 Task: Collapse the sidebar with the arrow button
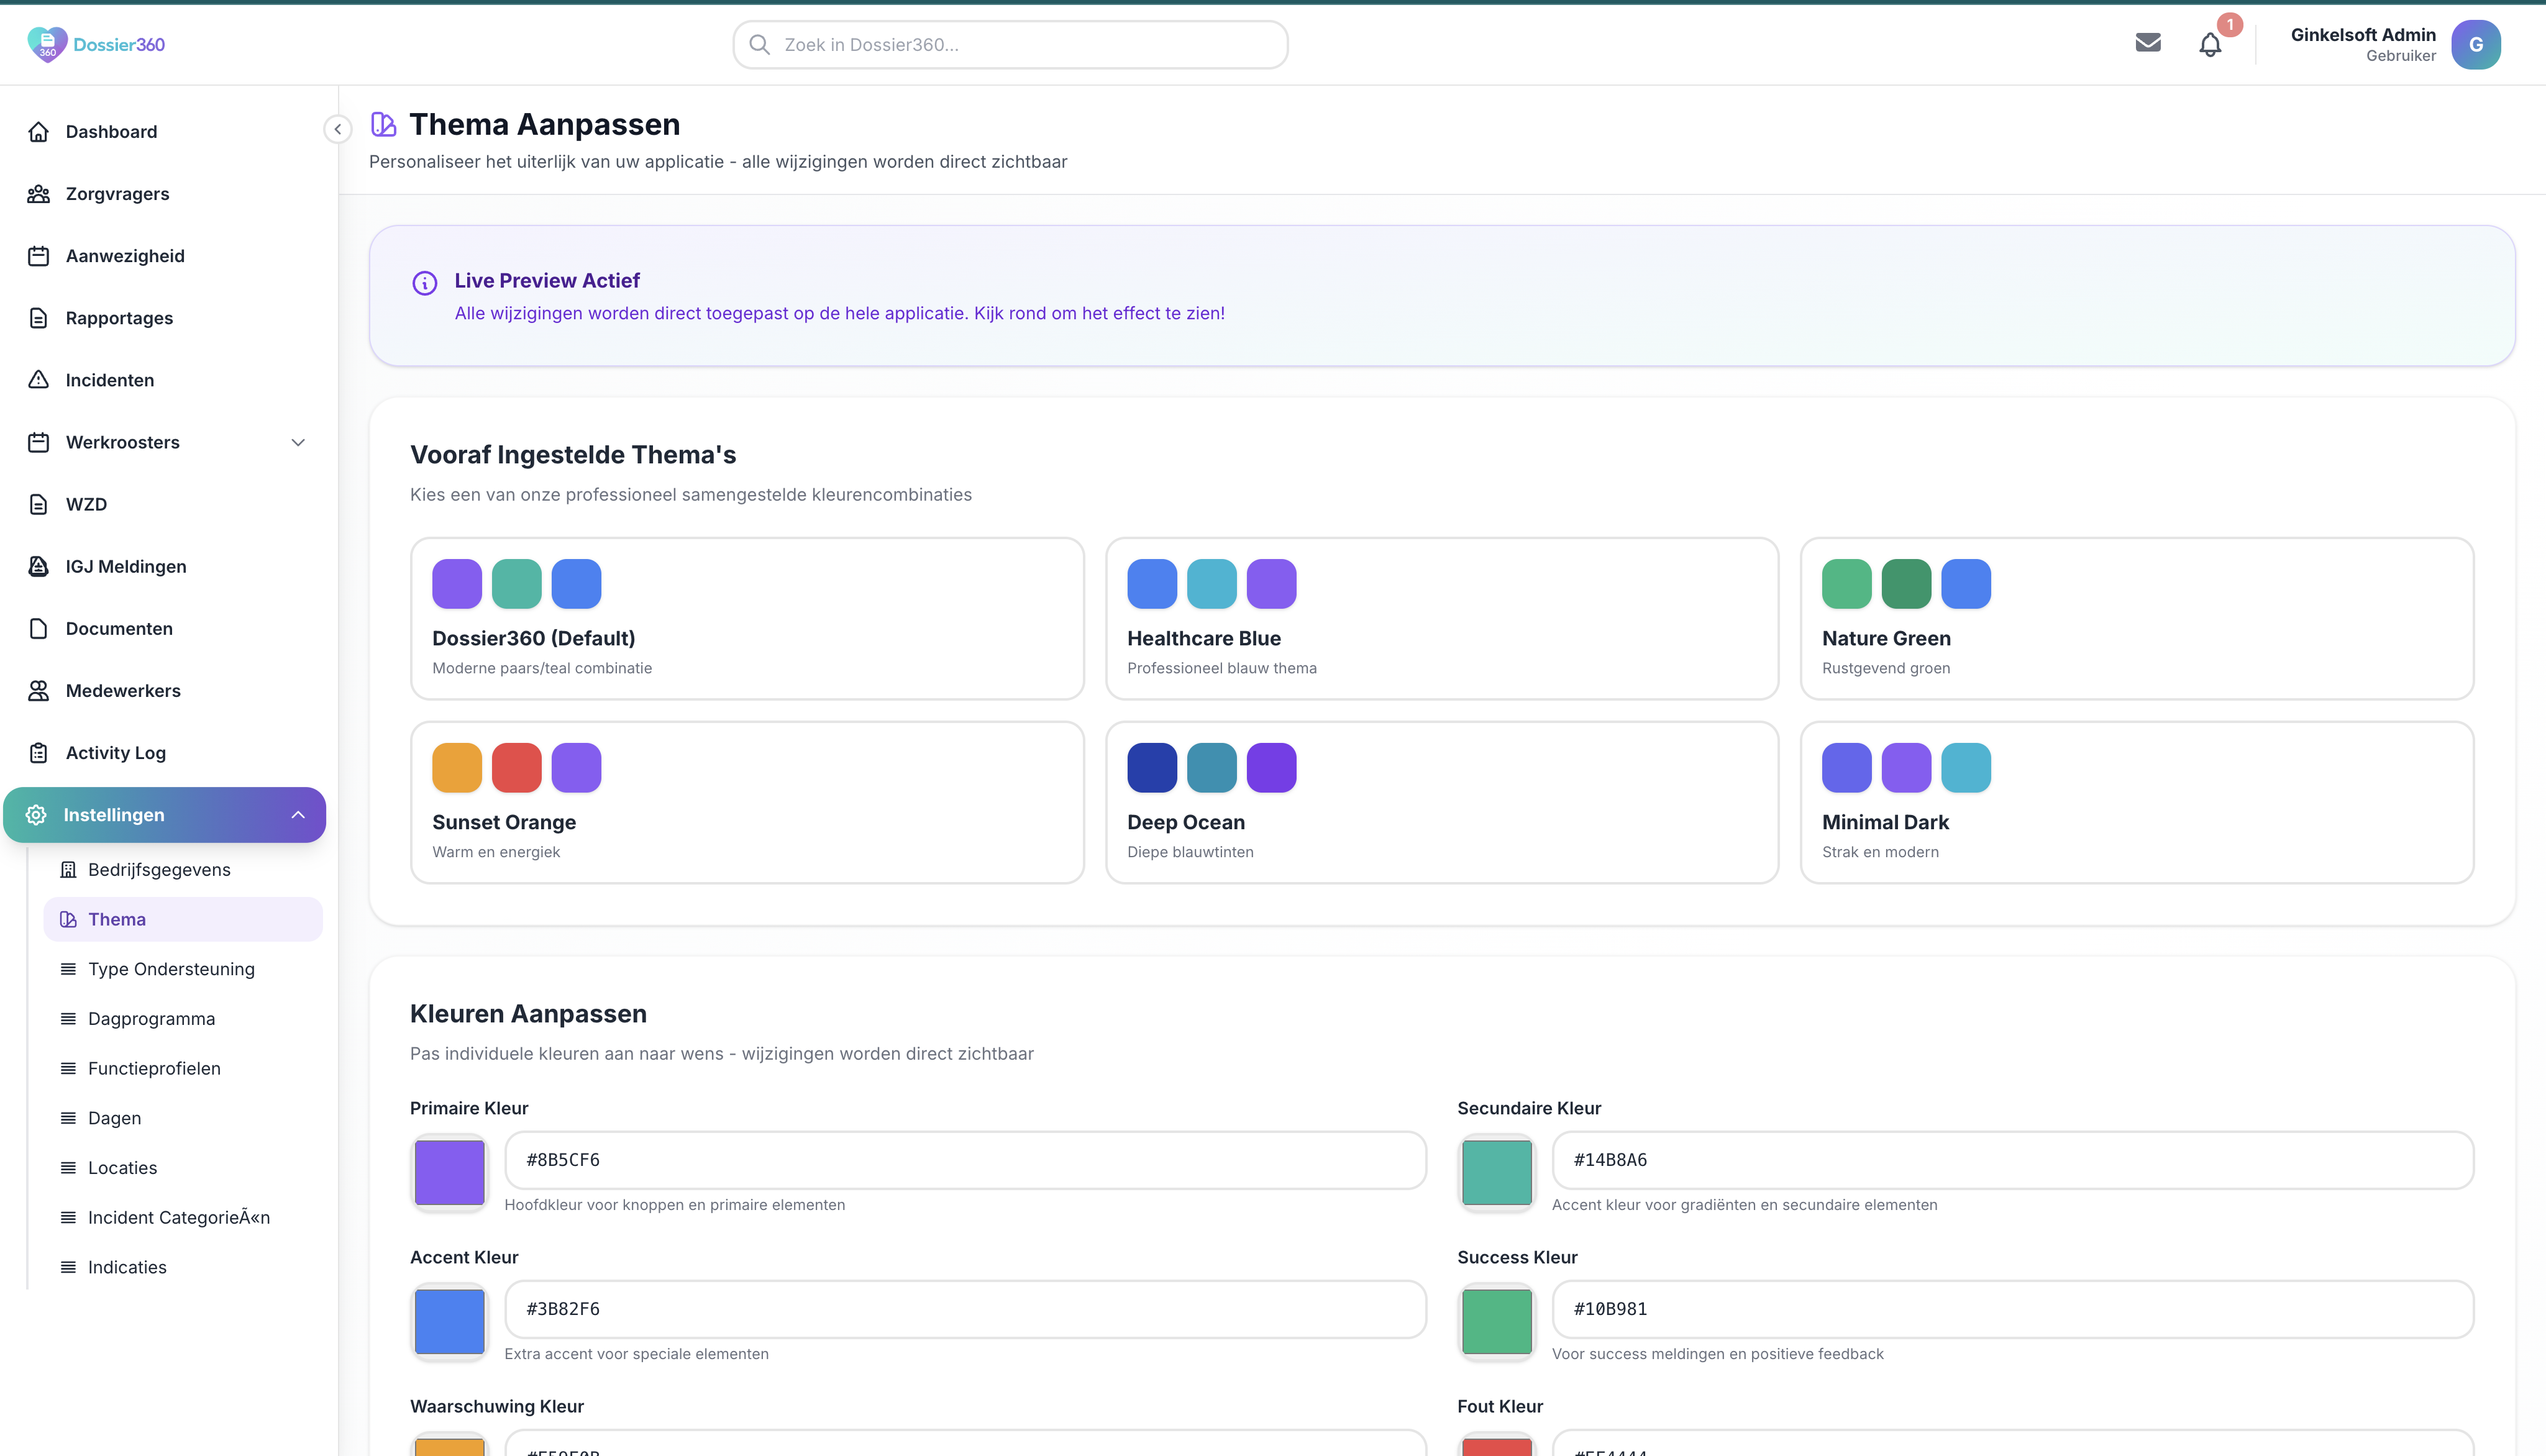(x=338, y=129)
